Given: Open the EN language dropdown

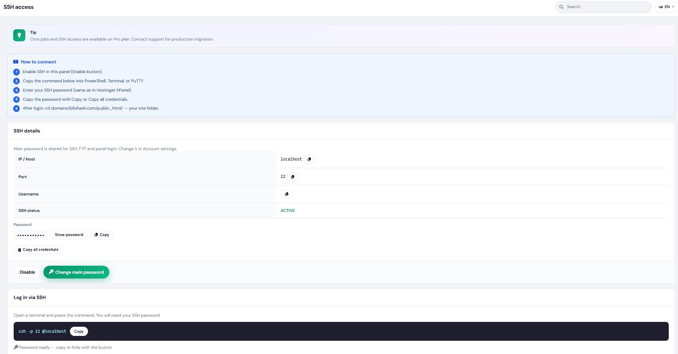Looking at the screenshot, I should (666, 7).
